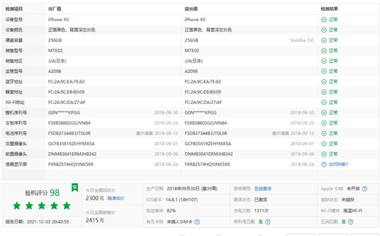Click the 验机评分 98 score
Screen dimensions: 380x236
tap(42, 193)
